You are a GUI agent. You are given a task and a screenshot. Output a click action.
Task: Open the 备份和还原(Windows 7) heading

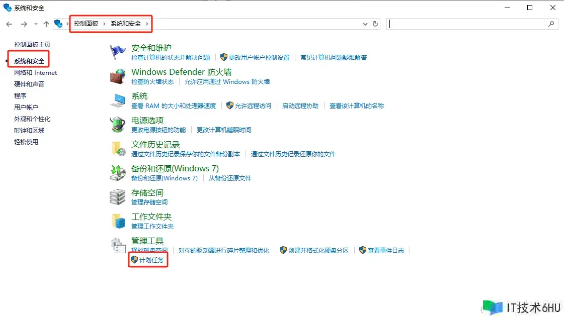coord(175,168)
